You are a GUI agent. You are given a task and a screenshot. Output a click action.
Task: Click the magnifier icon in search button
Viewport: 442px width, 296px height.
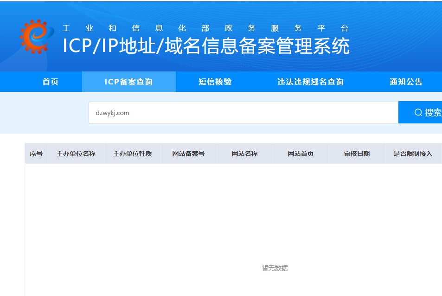(x=418, y=113)
